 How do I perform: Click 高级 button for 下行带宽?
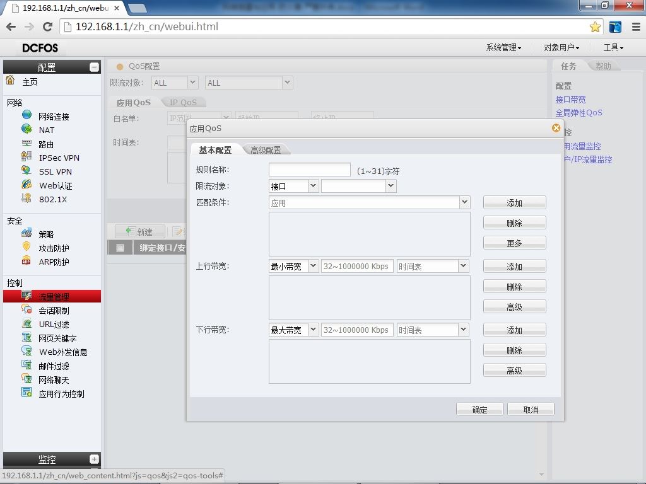coord(515,371)
